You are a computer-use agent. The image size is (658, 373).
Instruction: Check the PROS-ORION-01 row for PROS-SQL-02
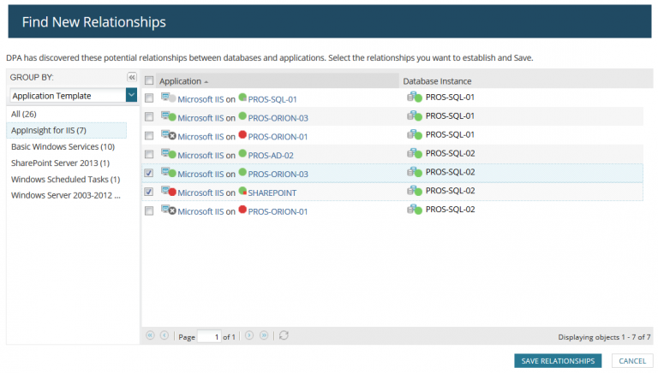click(x=149, y=210)
